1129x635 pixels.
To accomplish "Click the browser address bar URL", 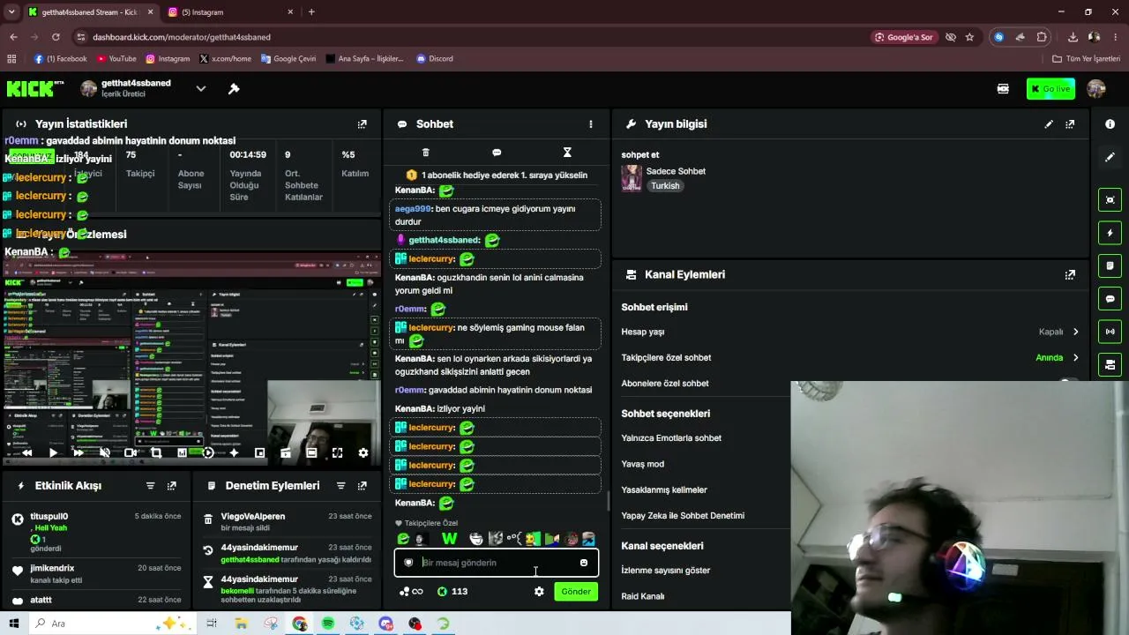I will pyautogui.click(x=182, y=37).
